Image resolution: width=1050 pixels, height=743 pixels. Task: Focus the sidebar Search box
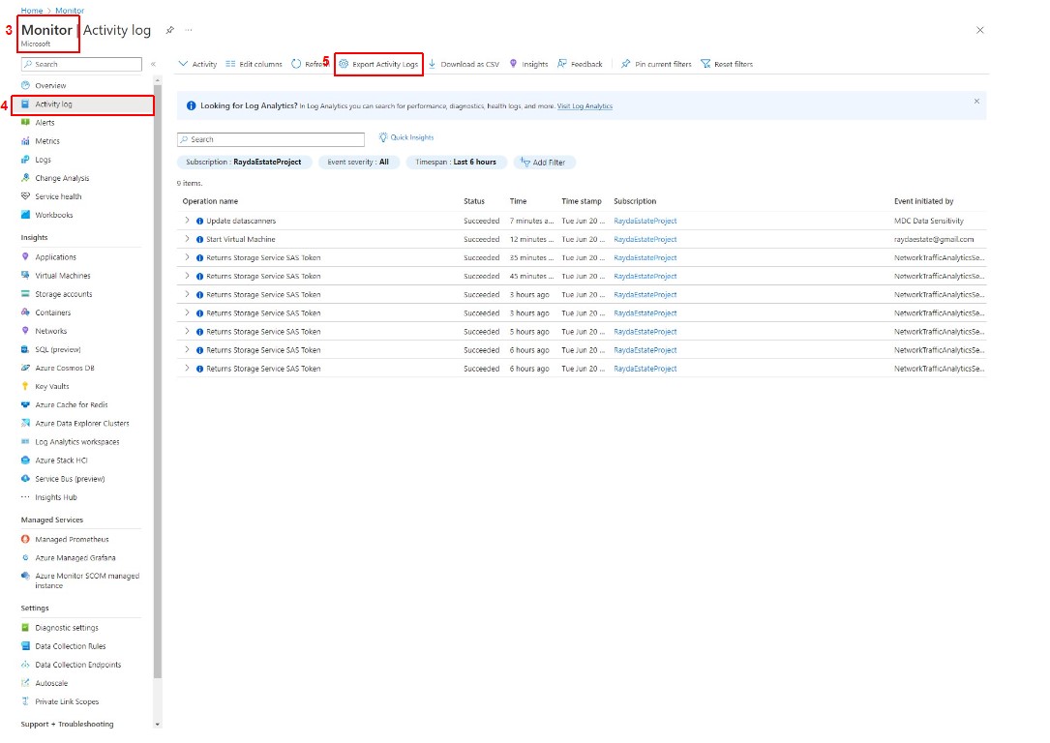(x=81, y=64)
